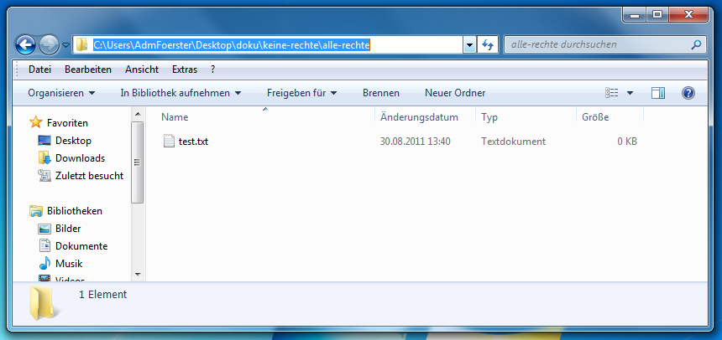Select Desktop in Favoriten
Screen dimensions: 722x340
(73, 141)
